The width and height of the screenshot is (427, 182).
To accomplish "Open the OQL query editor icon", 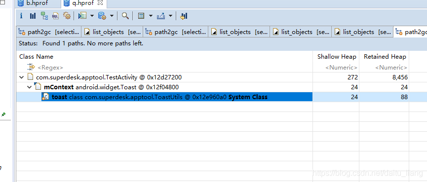I will pos(56,16).
